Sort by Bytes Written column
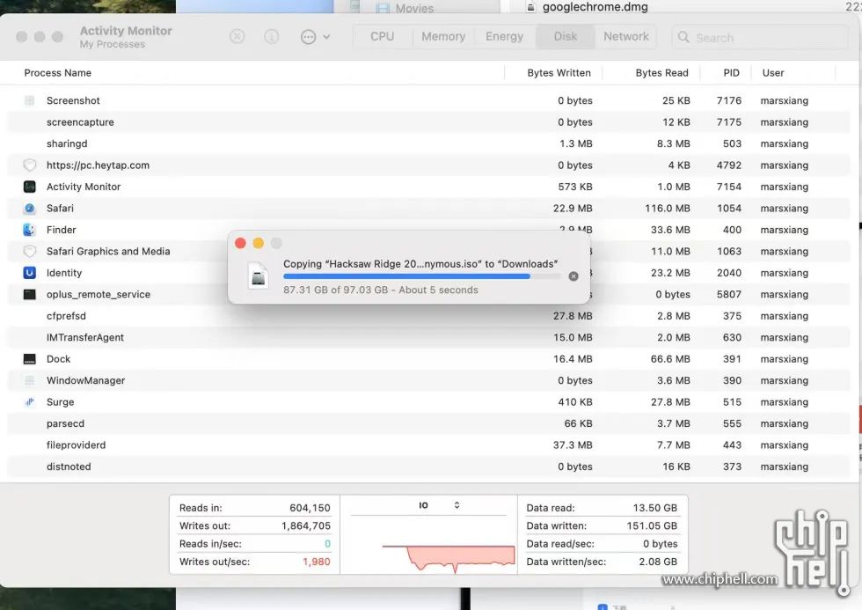Image resolution: width=862 pixels, height=610 pixels. click(x=559, y=72)
